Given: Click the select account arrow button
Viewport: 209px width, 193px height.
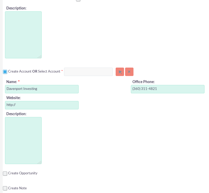Looking at the screenshot, I should point(120,72).
